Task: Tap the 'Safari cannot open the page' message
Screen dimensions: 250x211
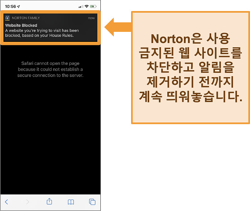Action: pyautogui.click(x=50, y=69)
